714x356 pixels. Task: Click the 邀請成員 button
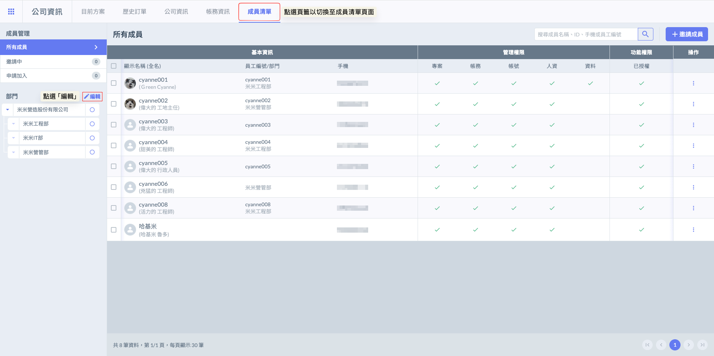click(x=686, y=34)
